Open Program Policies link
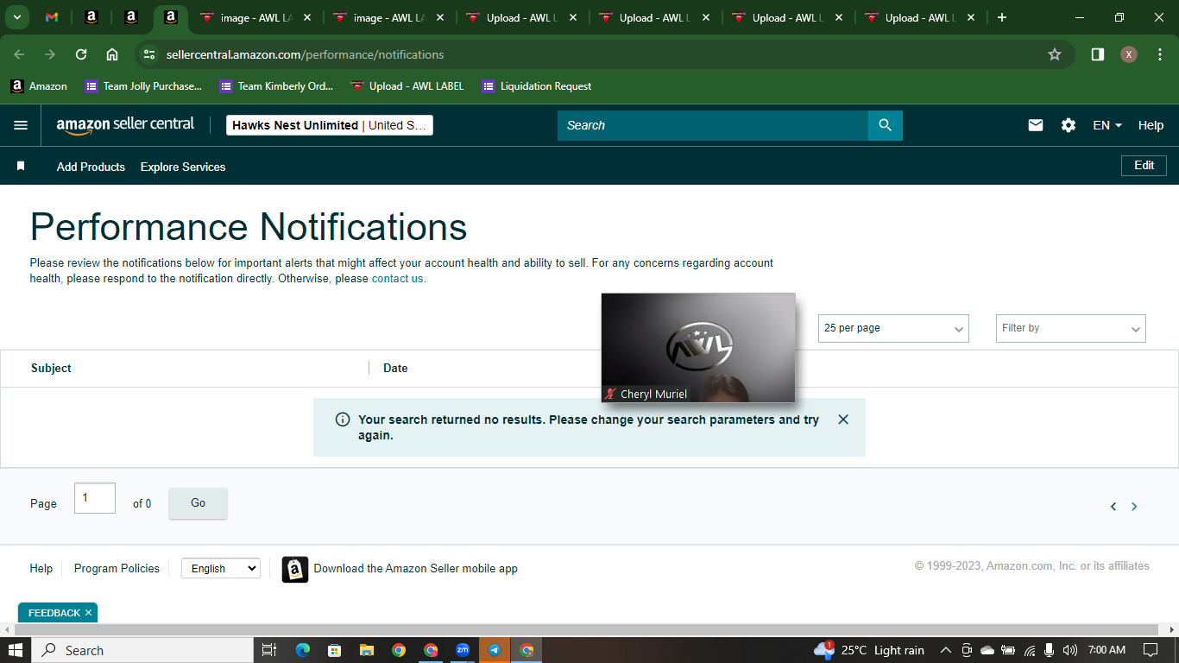Viewport: 1179px width, 663px height. tap(117, 568)
